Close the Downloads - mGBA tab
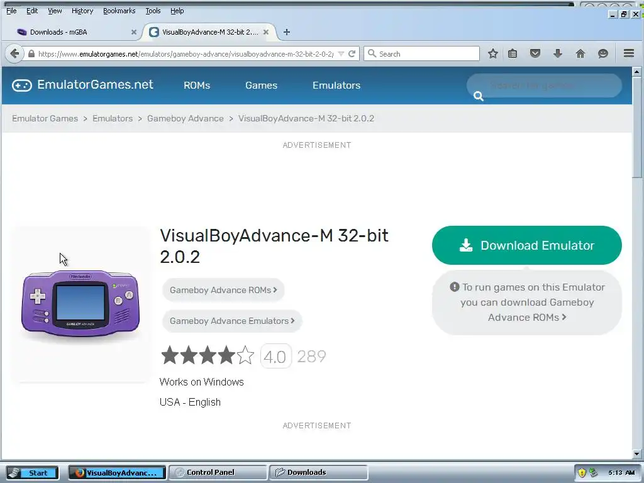This screenshot has height=483, width=644. [133, 32]
